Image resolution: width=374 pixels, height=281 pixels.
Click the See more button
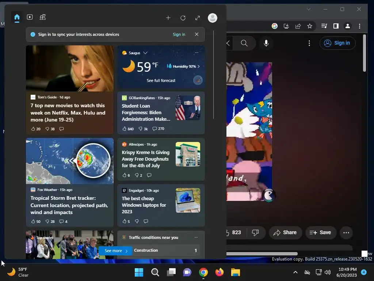[115, 251]
